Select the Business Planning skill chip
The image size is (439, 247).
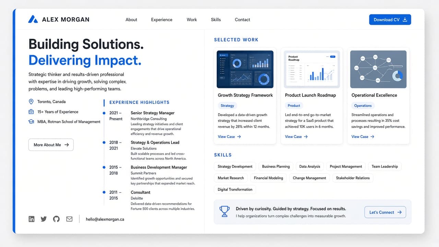pos(276,166)
